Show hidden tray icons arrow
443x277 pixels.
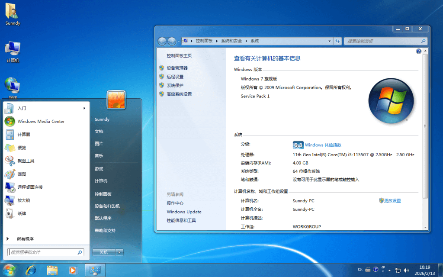389,271
